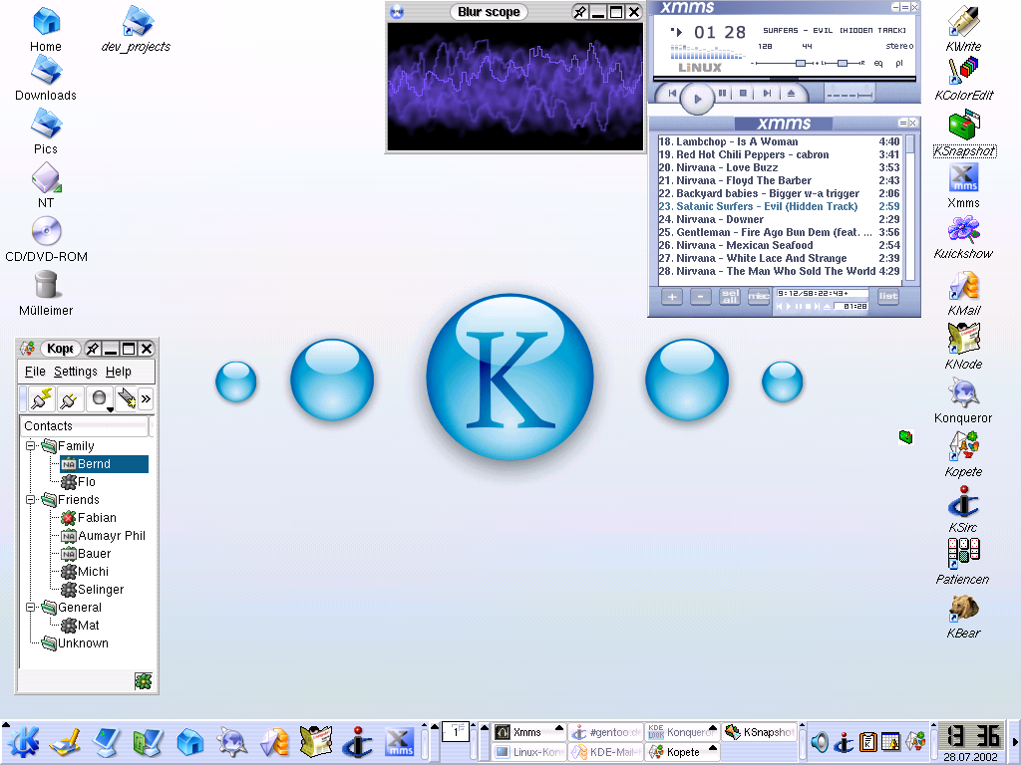
Task: Click the volume speaker tray icon
Action: [x=820, y=741]
